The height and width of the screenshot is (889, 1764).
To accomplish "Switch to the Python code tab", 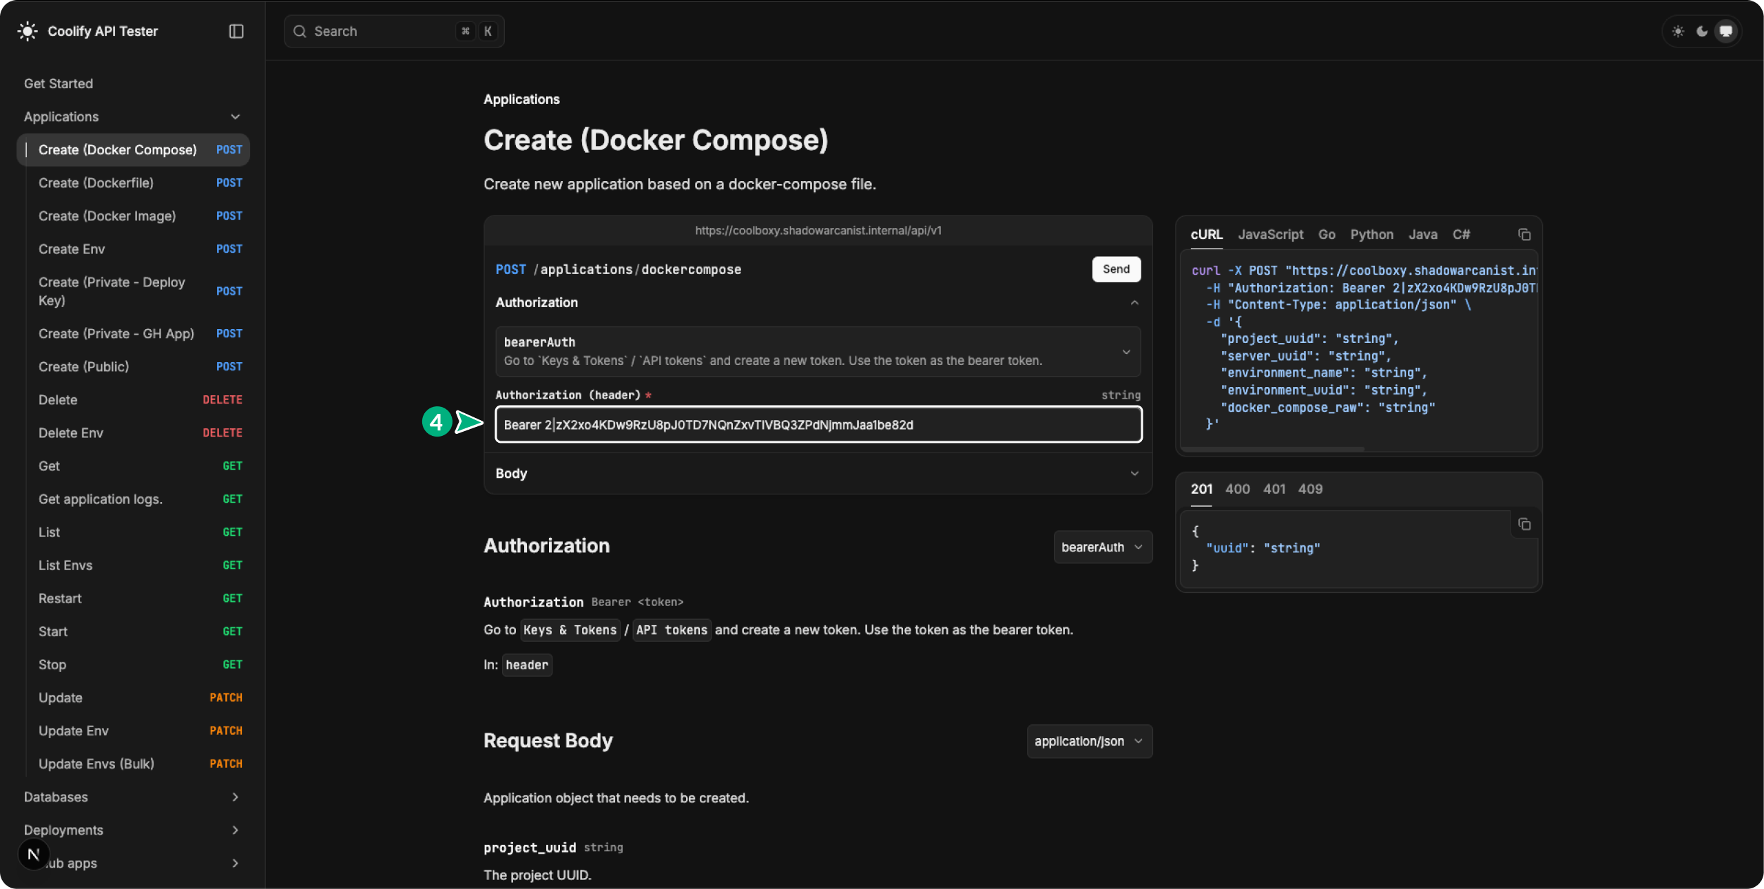I will [x=1371, y=234].
